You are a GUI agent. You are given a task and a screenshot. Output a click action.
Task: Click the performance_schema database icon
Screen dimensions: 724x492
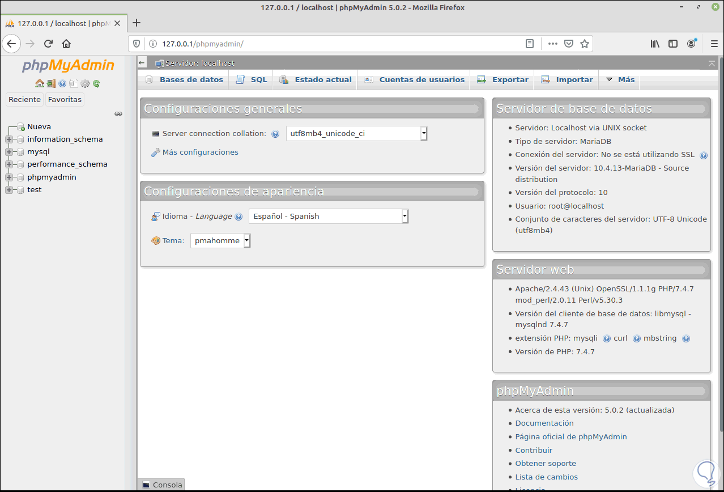tap(20, 164)
